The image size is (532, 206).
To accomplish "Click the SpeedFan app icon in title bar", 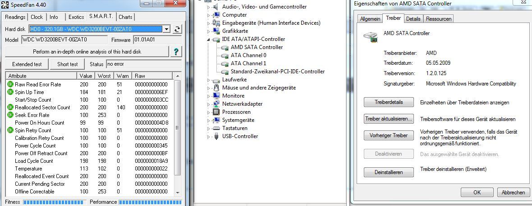I will point(5,5).
